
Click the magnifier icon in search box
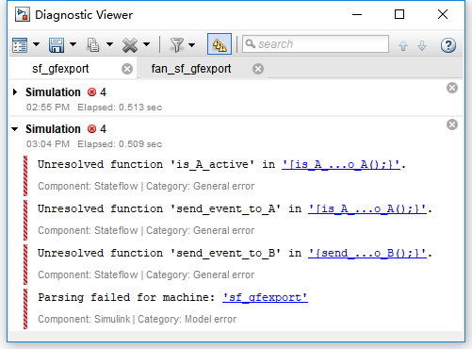tap(250, 43)
